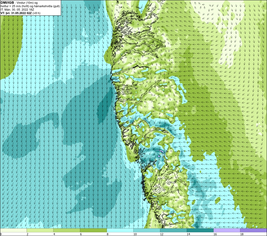Click the DMI/IGB title text
267x236 pixels.
tap(7, 3)
